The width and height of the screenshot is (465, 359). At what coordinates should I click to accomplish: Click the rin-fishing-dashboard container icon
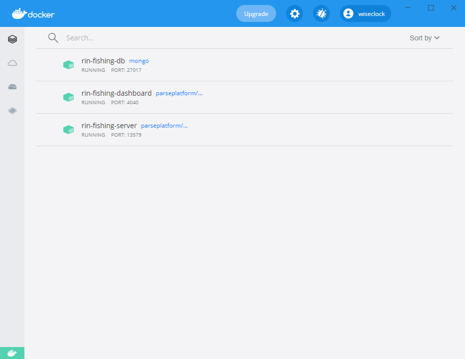point(68,97)
